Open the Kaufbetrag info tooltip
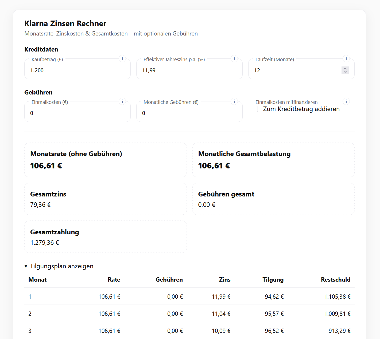The image size is (380, 339). (x=122, y=58)
